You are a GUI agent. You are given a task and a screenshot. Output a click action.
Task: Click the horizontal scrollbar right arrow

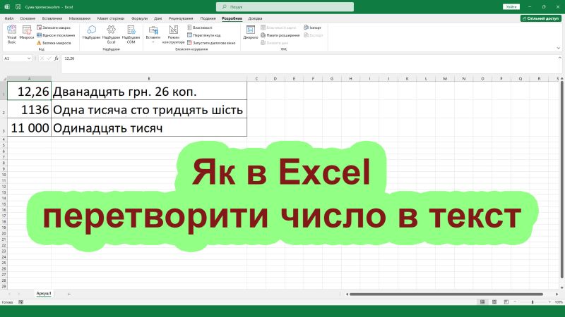coord(557,294)
